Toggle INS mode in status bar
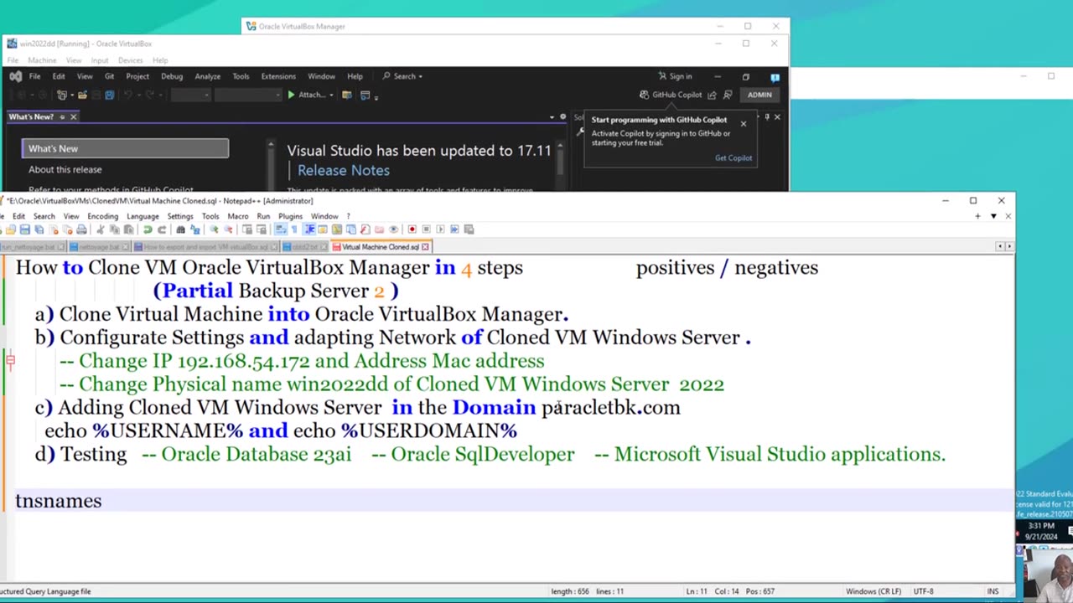This screenshot has width=1073, height=603. coord(993,591)
